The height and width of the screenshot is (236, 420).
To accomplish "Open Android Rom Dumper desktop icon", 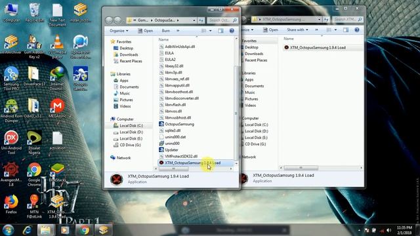I will pyautogui.click(x=11, y=110).
